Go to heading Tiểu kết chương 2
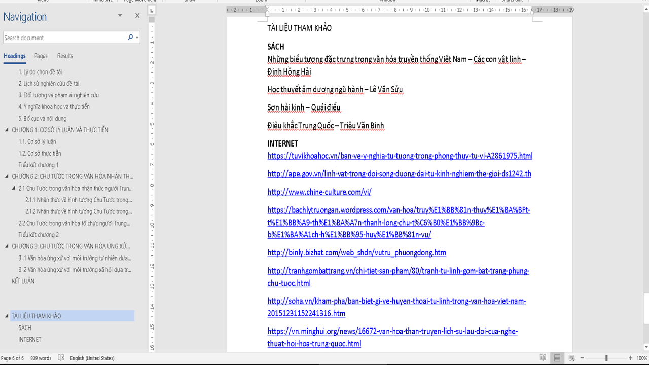Screen dimensions: 649x365 (39, 235)
